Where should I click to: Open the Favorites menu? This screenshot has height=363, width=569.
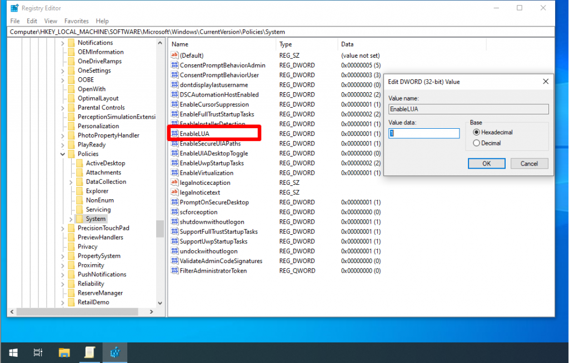point(76,21)
